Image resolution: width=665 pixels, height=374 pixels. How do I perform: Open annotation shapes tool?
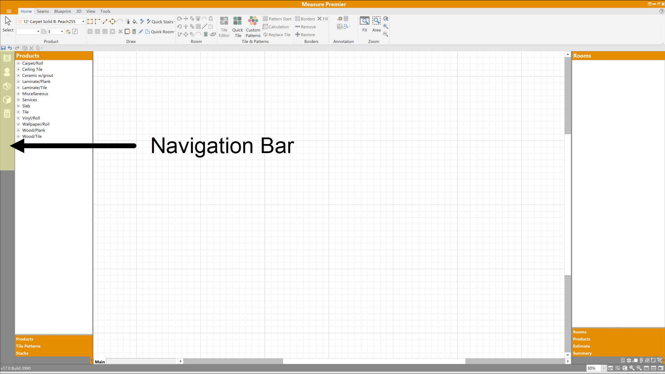pos(346,26)
